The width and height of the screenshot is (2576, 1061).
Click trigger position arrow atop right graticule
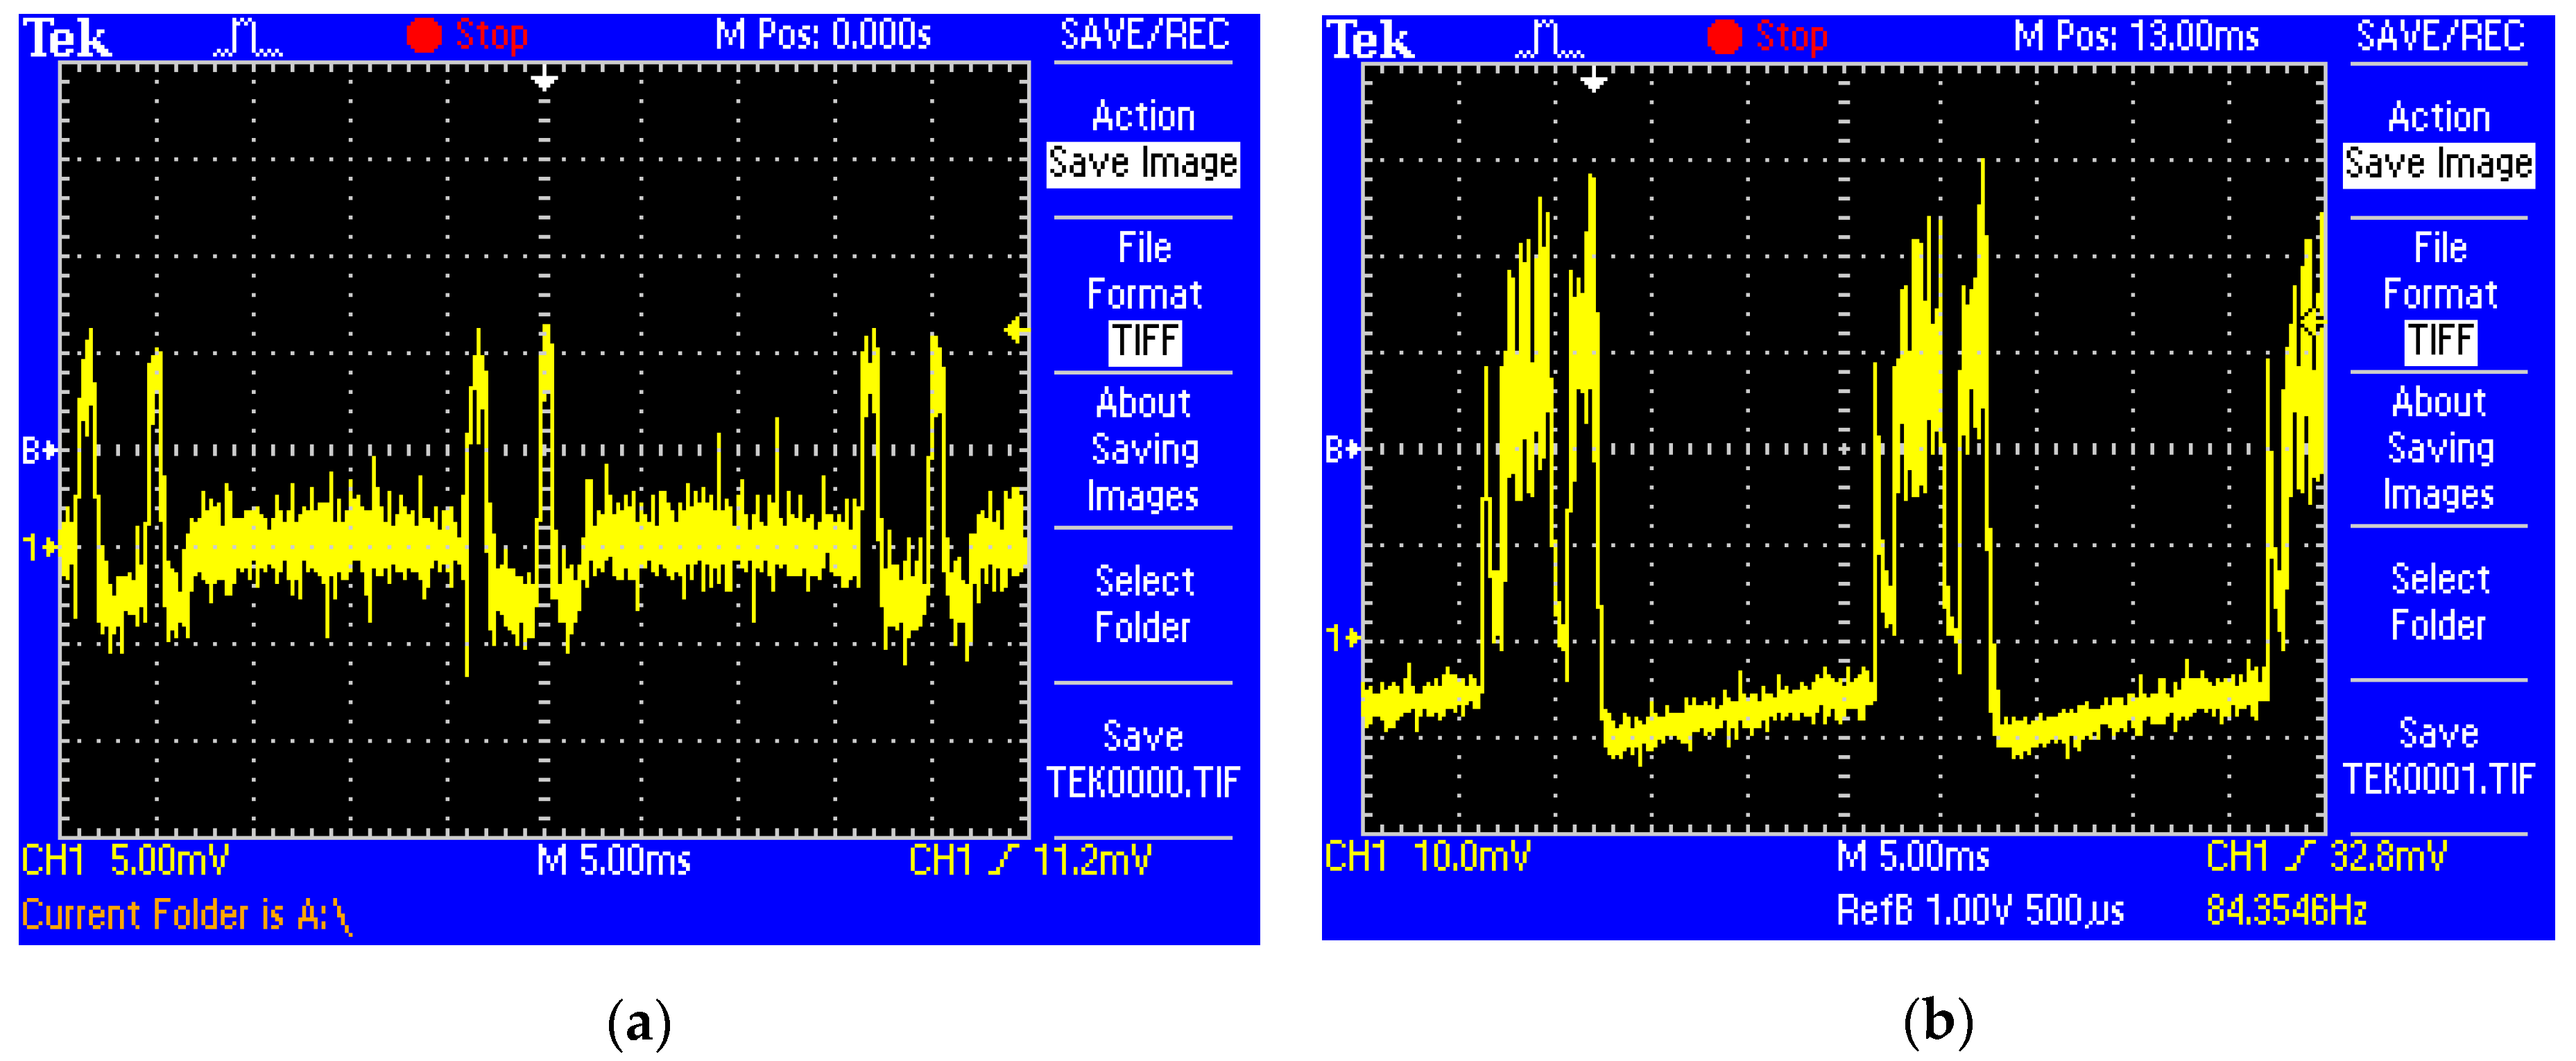click(x=1594, y=82)
